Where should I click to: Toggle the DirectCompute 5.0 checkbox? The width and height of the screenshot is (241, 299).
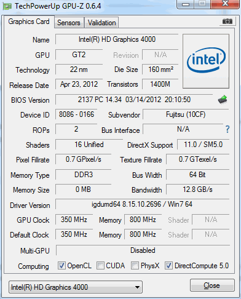point(168,266)
